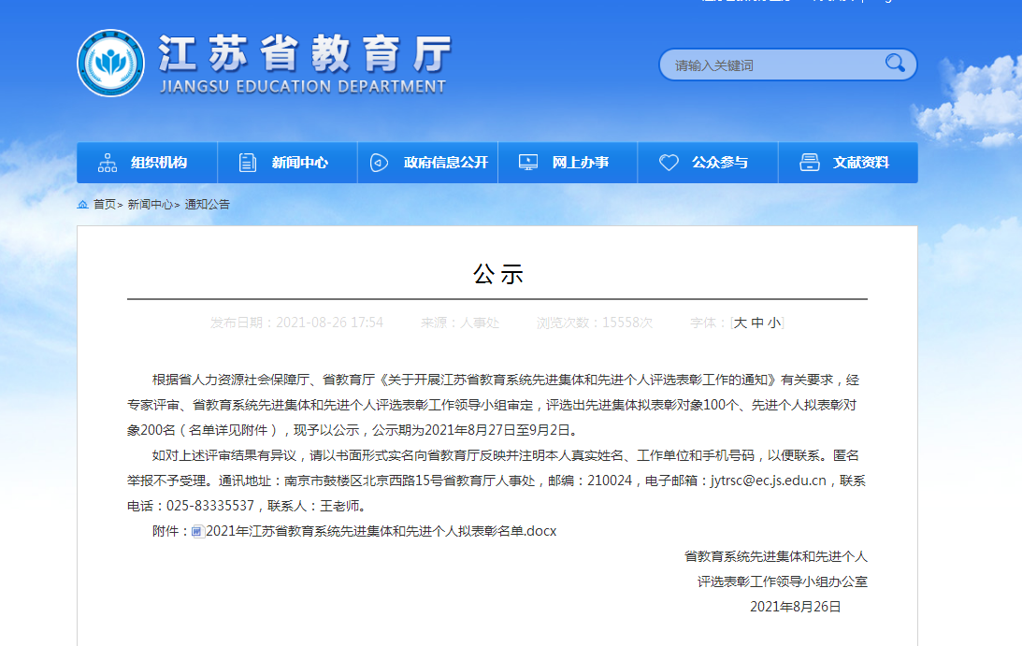
Task: Click the magnifier search icon
Action: 895,64
